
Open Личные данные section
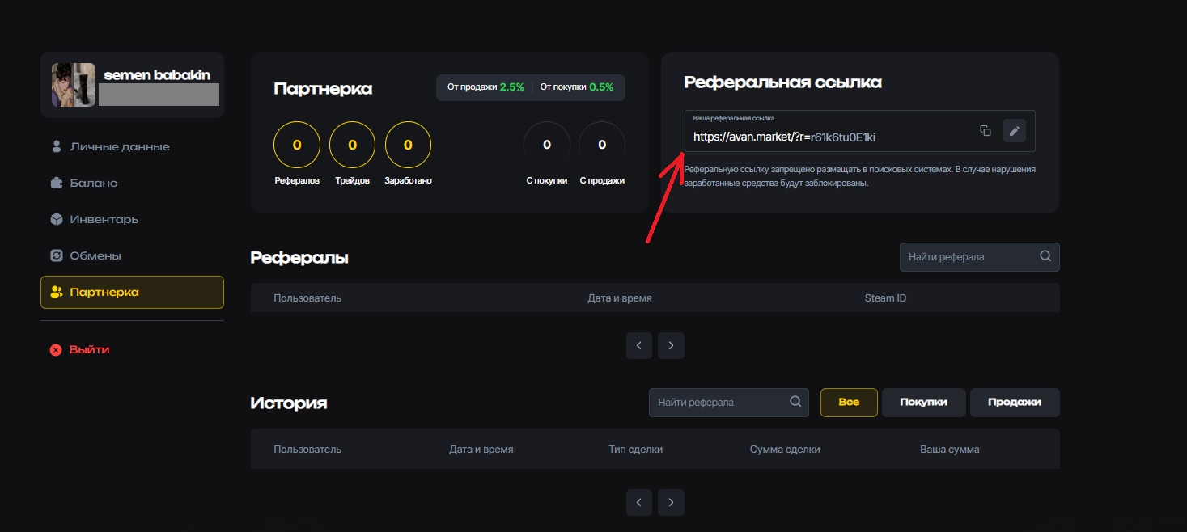coord(119,147)
